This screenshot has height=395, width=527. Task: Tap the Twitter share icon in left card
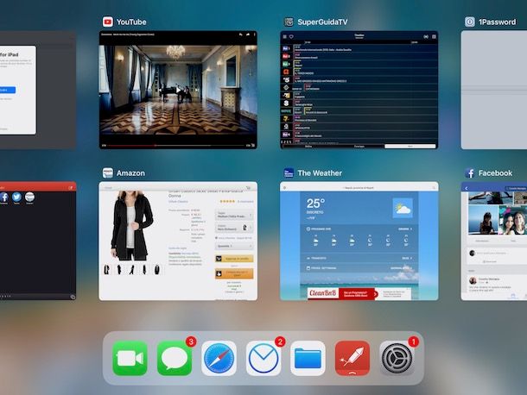click(16, 197)
